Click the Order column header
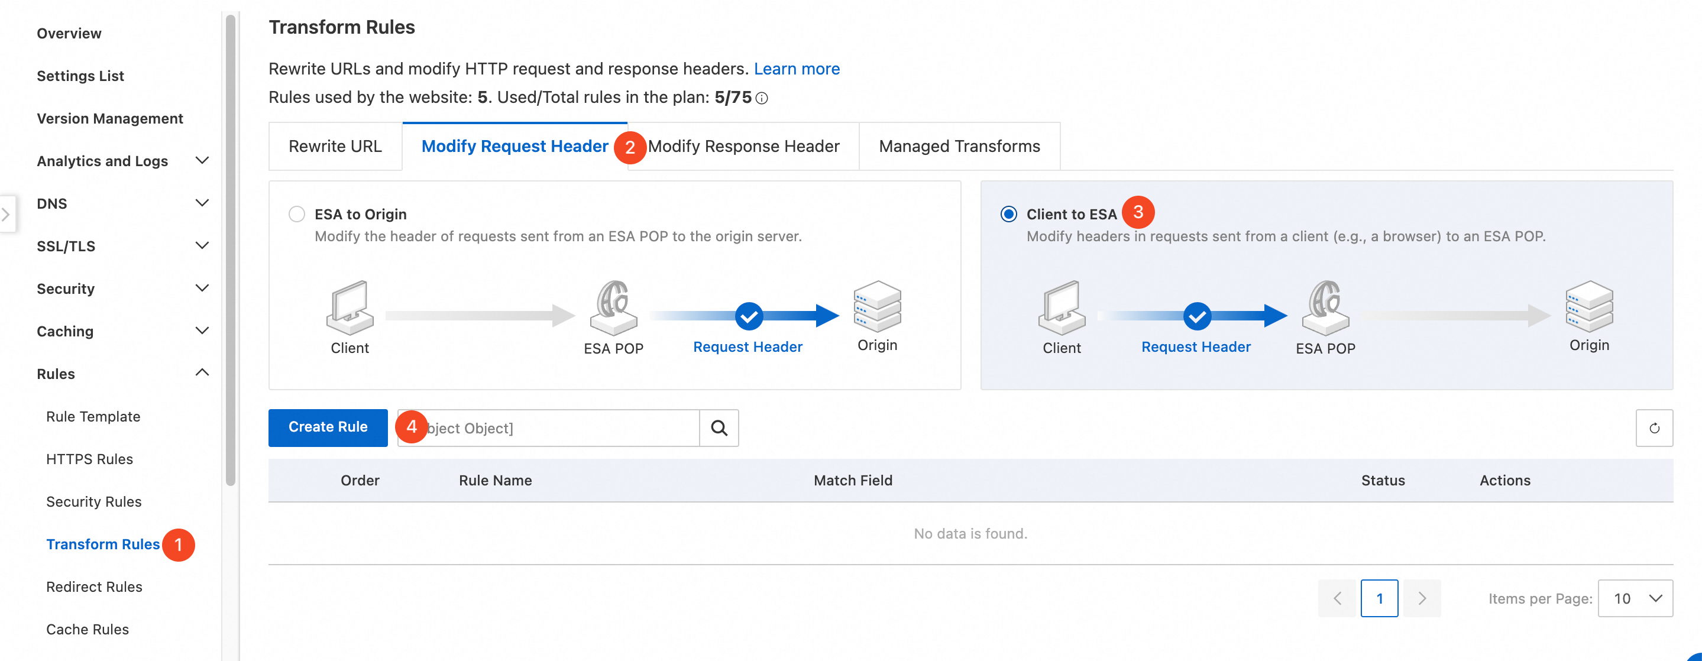Viewport: 1702px width, 661px height. (x=360, y=481)
